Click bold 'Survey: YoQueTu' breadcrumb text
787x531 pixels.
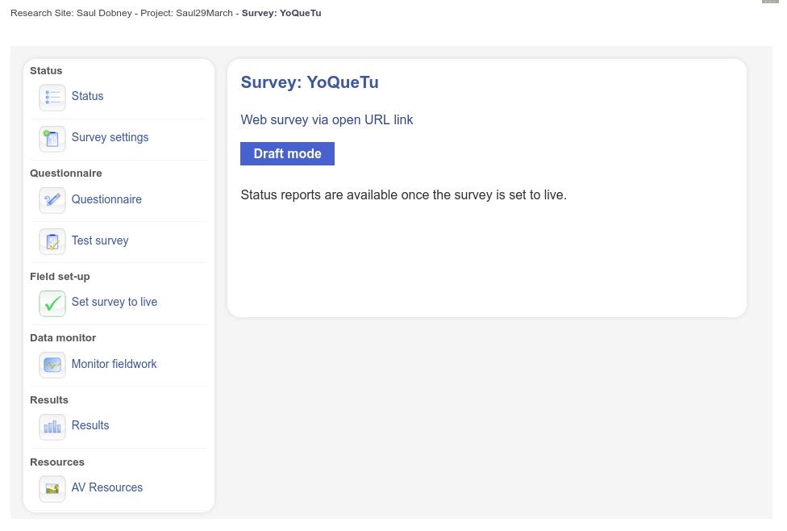pos(281,13)
